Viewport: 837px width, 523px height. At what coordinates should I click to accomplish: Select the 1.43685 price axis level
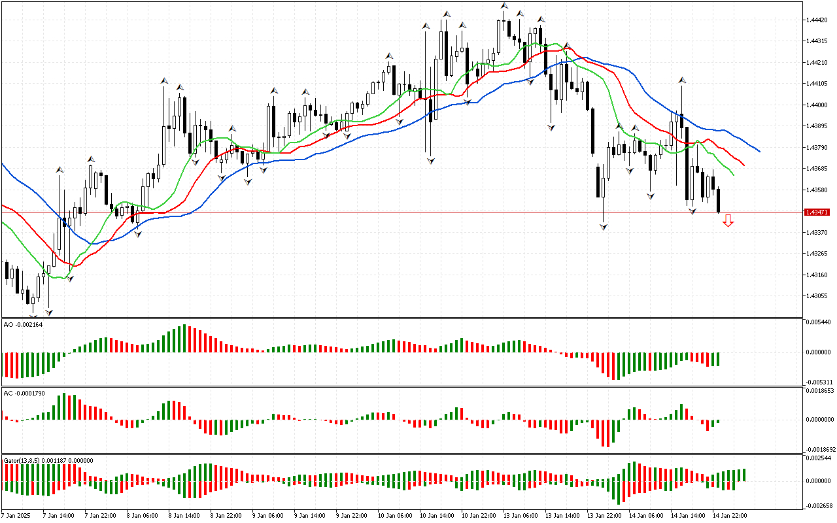pyautogui.click(x=818, y=169)
